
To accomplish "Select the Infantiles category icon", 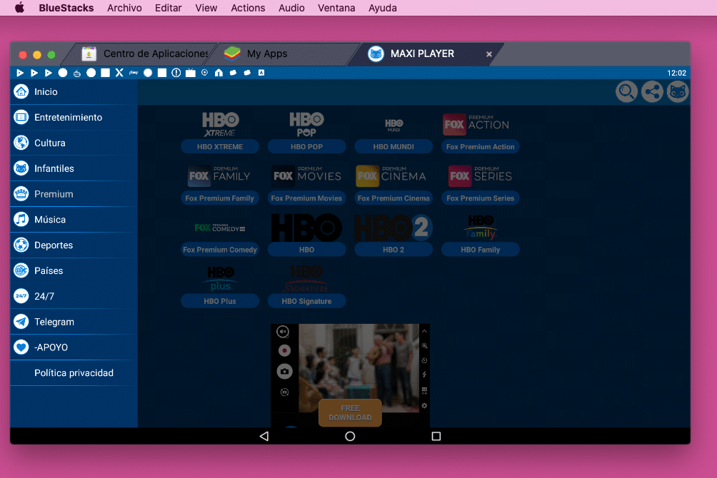I will [x=19, y=168].
